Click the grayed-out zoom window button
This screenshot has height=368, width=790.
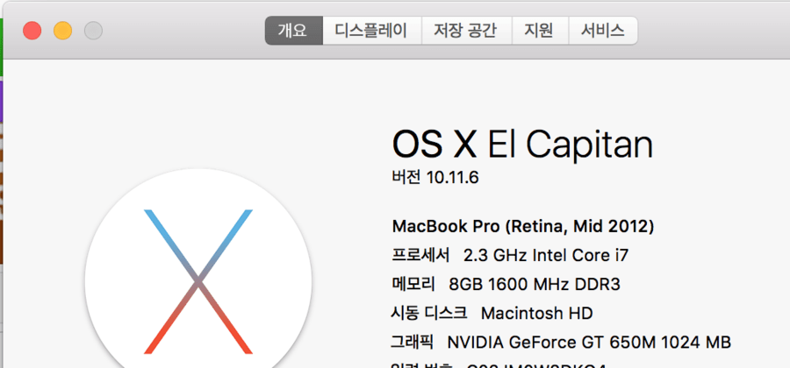93,31
